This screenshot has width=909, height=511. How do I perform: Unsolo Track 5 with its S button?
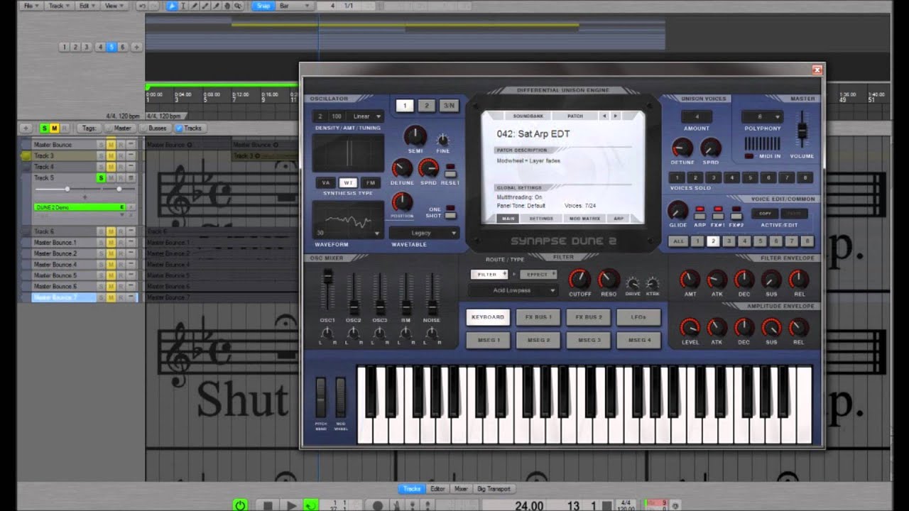point(101,177)
